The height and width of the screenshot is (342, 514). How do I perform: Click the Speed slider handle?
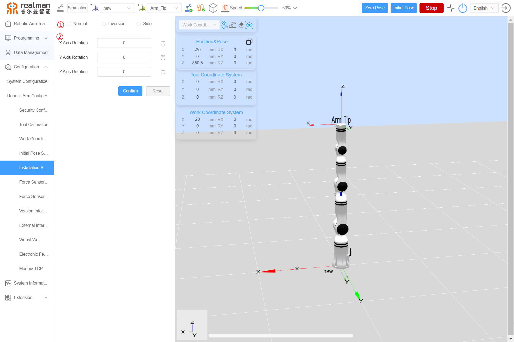(x=261, y=8)
